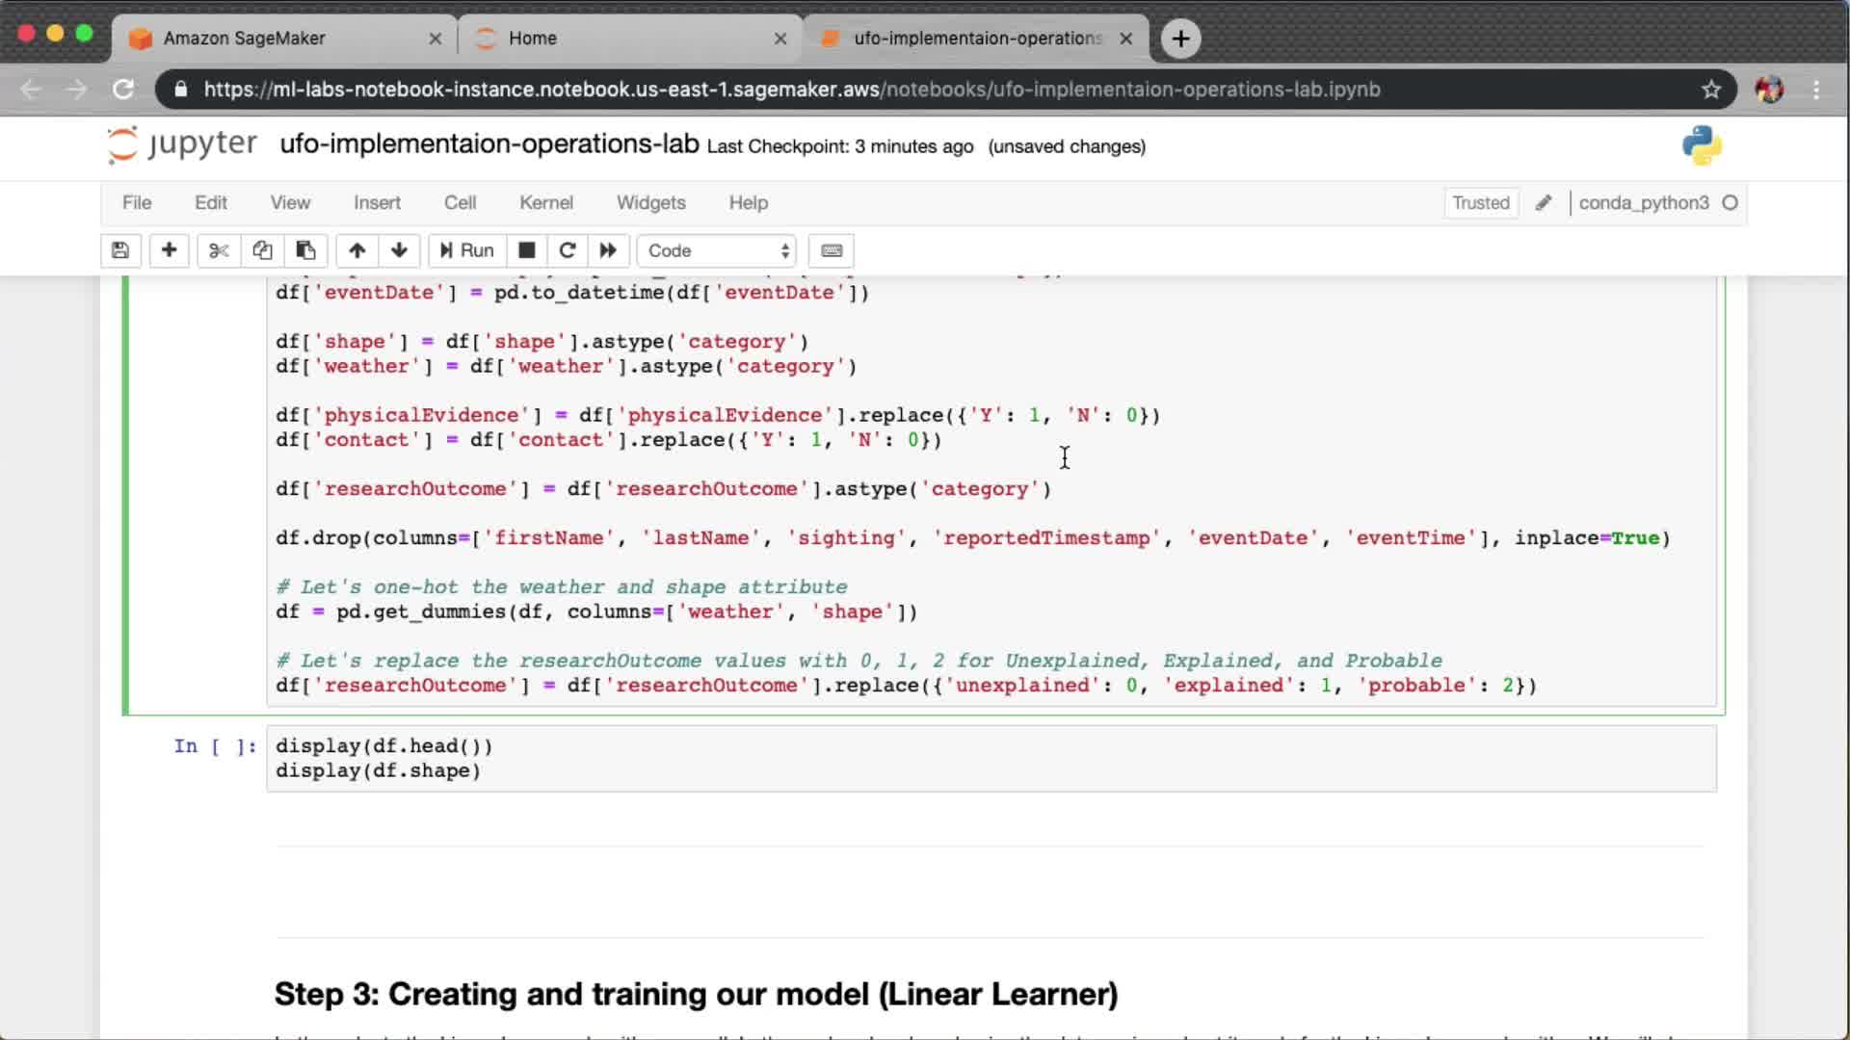
Task: Move the selected cell up
Action: (x=357, y=250)
